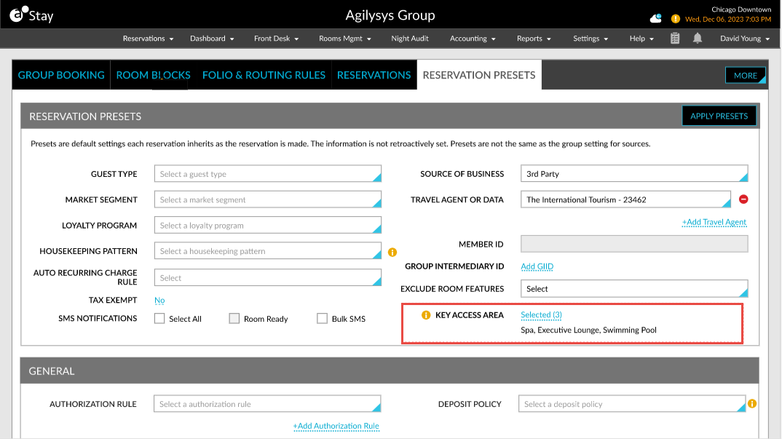Viewport: 782px width, 439px height.
Task: Open the Help menu
Action: 641,39
